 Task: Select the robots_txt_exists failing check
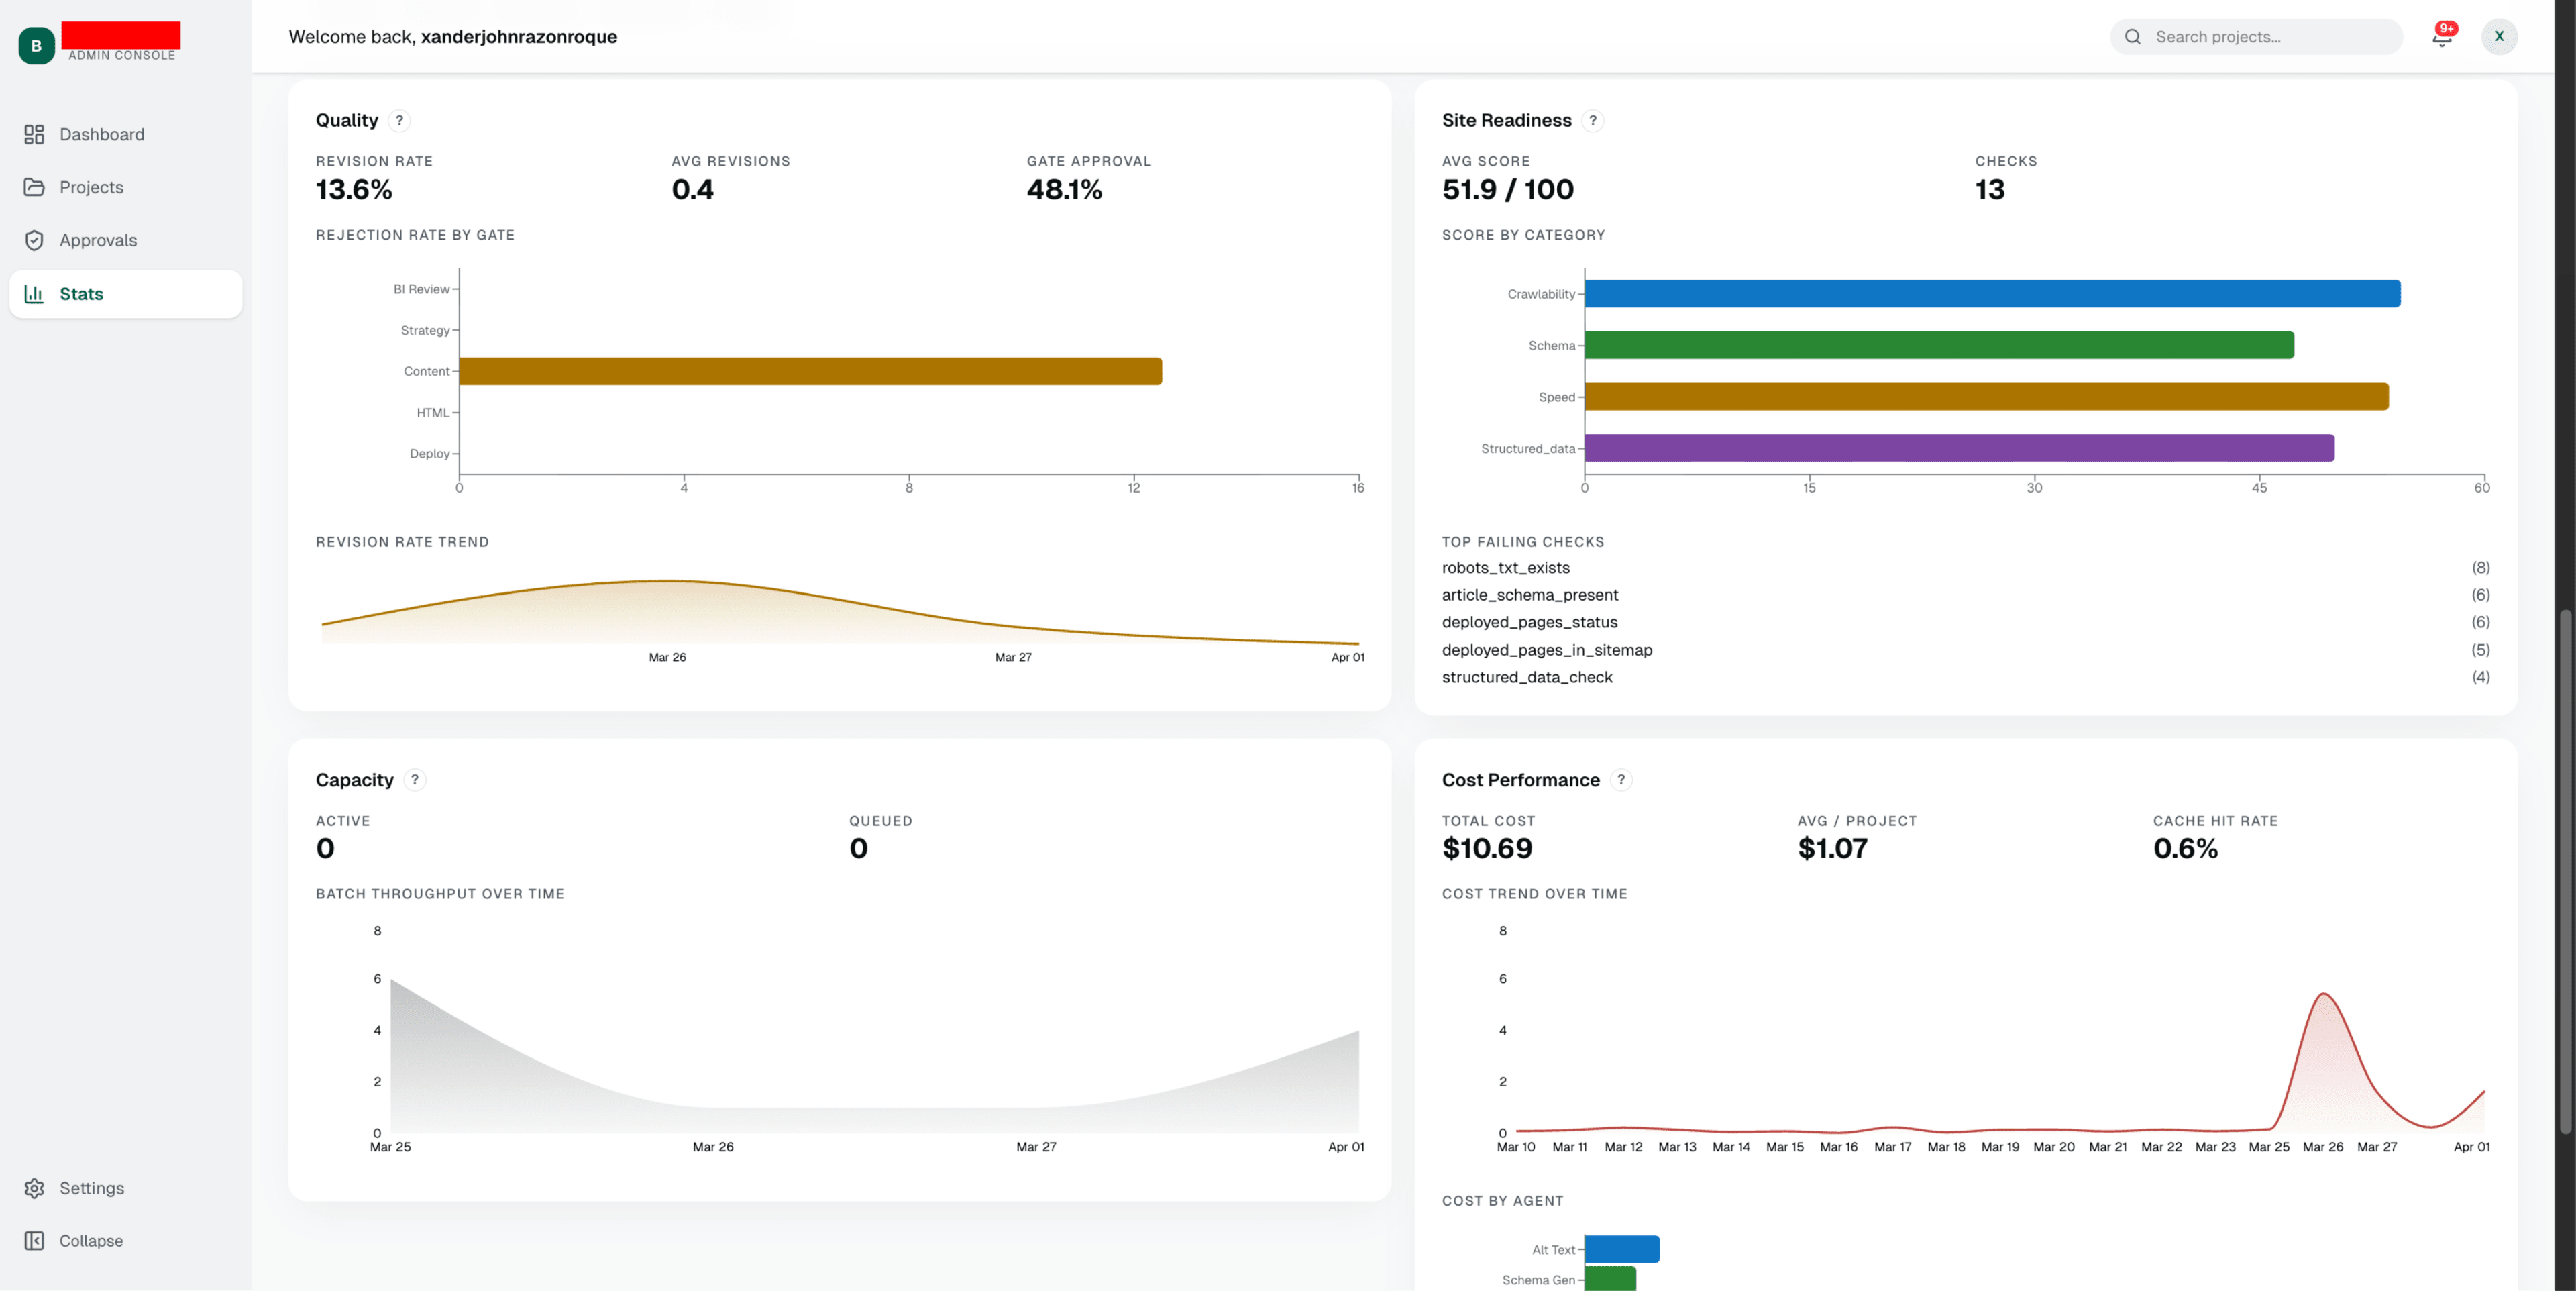[1965, 568]
